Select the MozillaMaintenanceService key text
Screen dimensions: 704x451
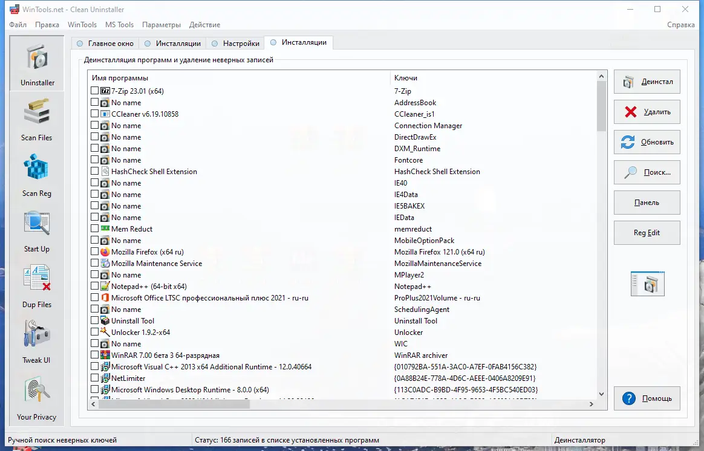click(438, 264)
